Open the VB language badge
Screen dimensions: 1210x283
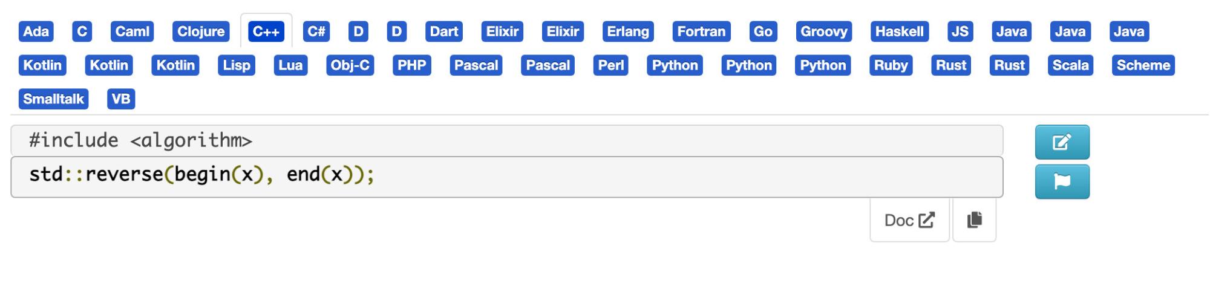pyautogui.click(x=121, y=99)
